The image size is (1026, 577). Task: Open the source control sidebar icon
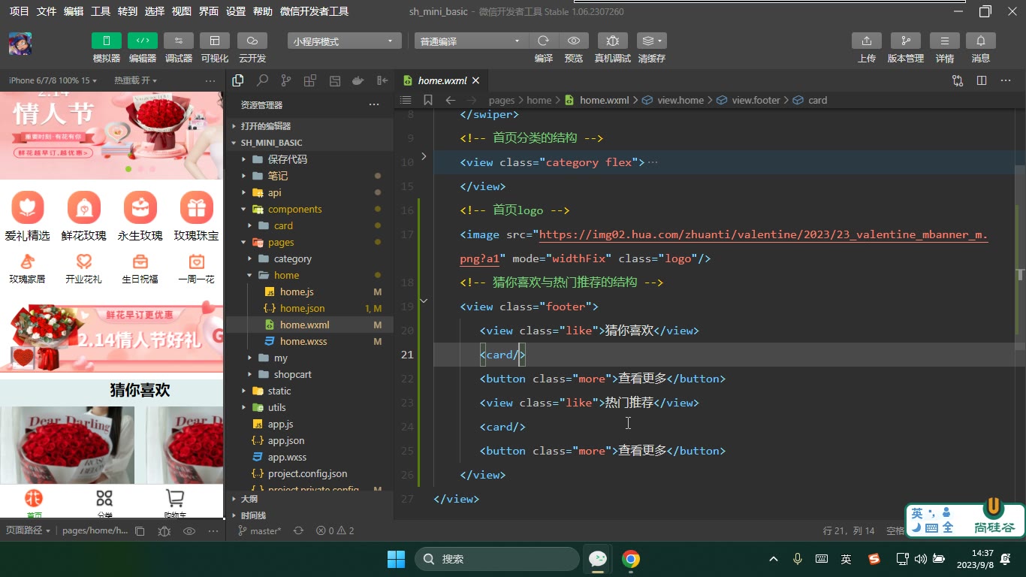(x=286, y=80)
